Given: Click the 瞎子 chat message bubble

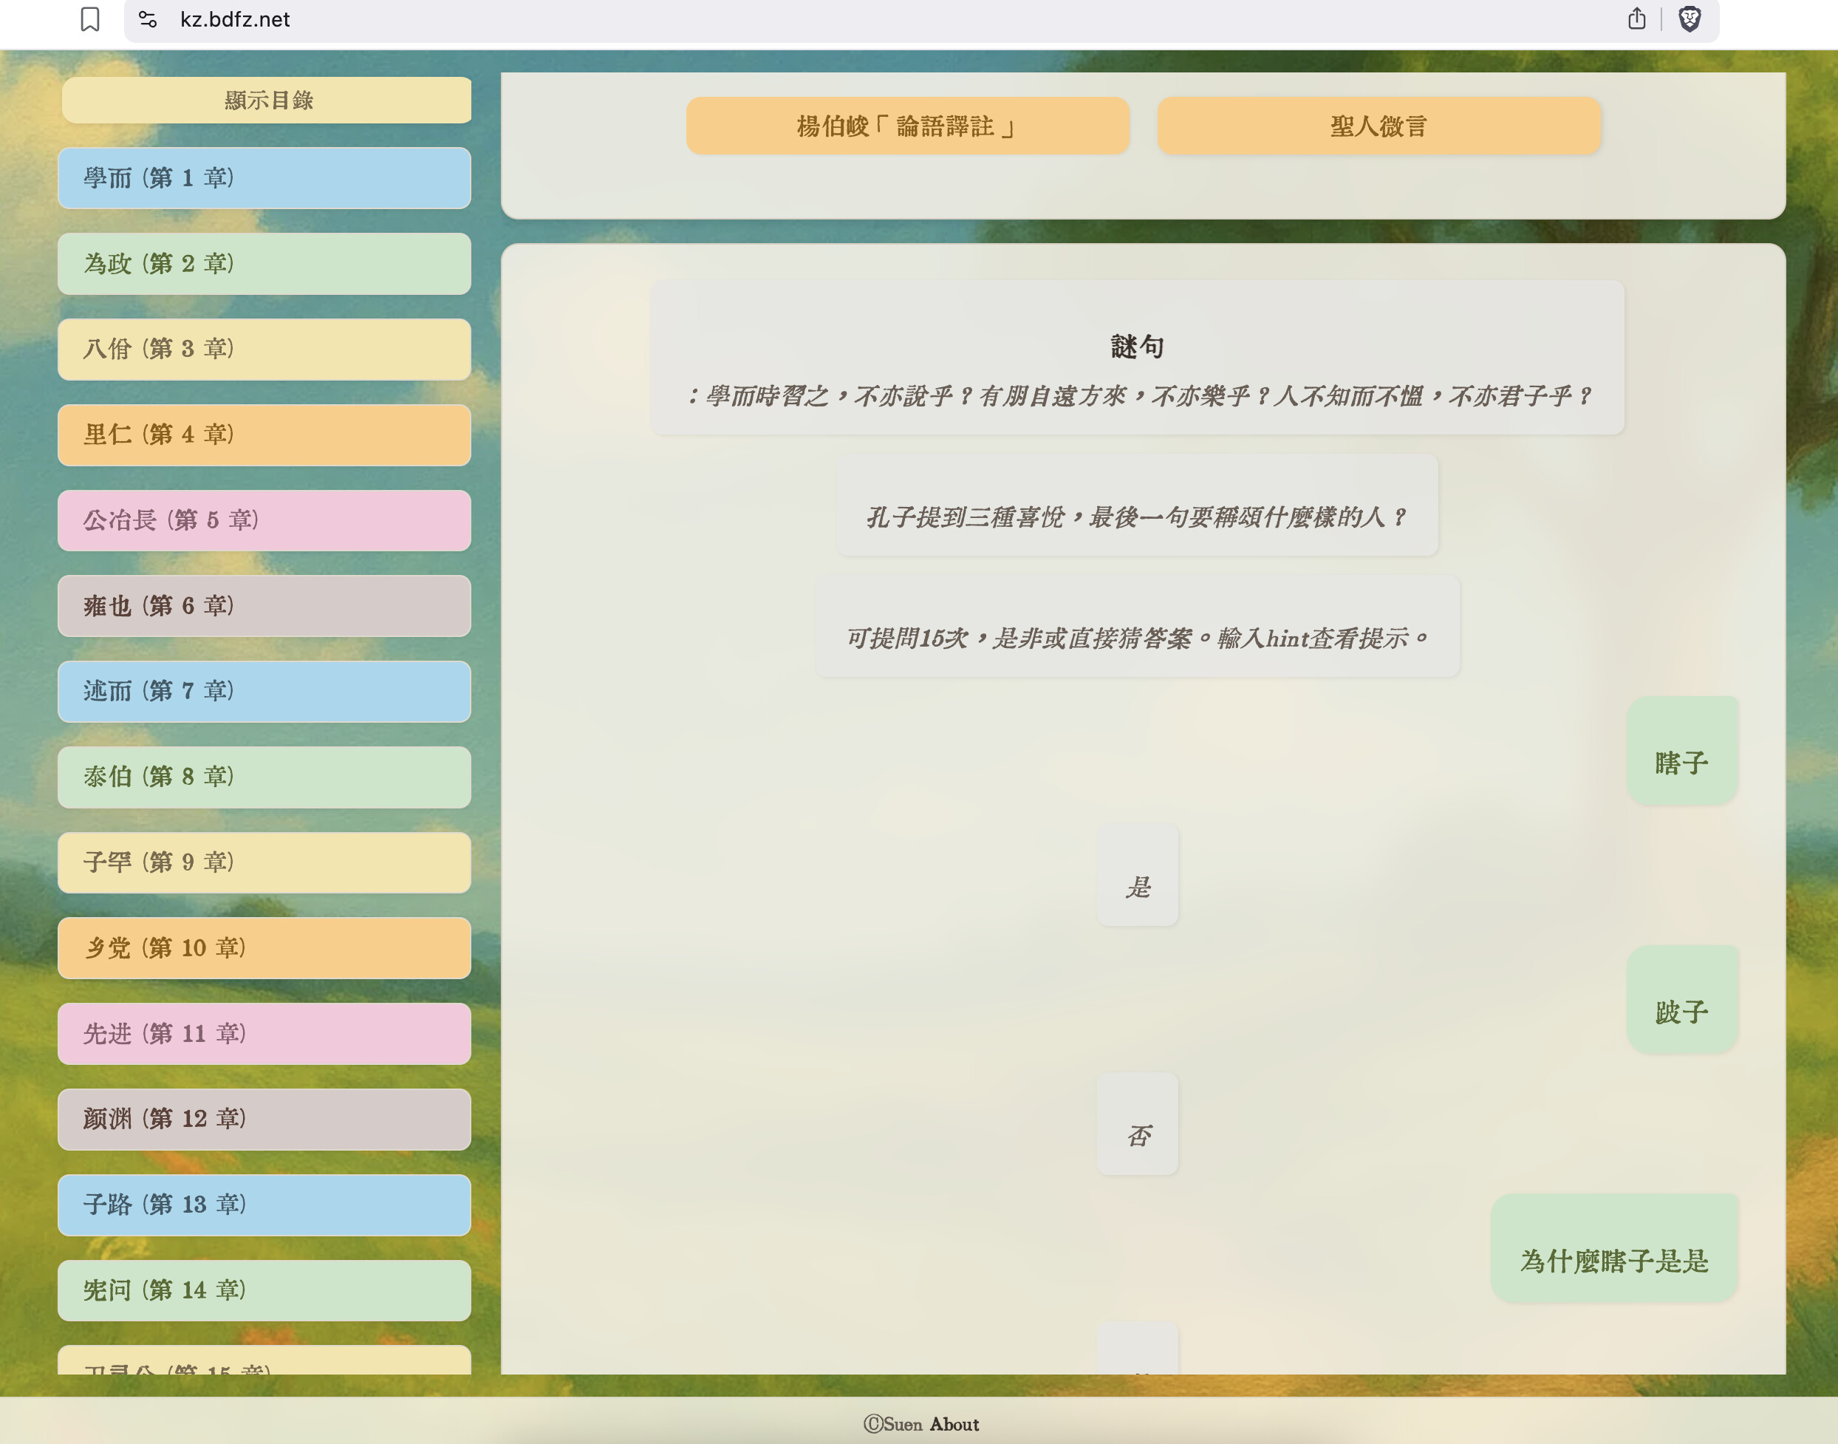Looking at the screenshot, I should click(1681, 752).
